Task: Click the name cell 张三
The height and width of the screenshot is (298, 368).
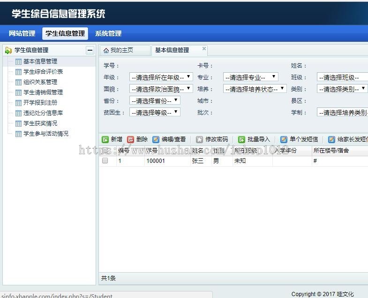Action: pyautogui.click(x=198, y=161)
